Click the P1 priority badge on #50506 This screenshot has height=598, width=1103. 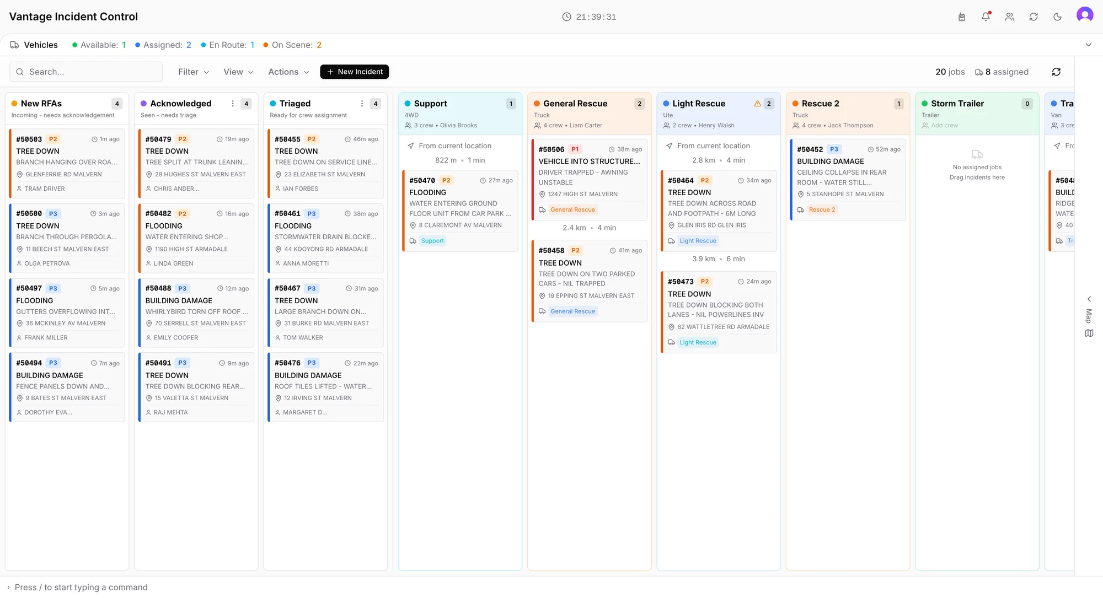click(x=575, y=149)
